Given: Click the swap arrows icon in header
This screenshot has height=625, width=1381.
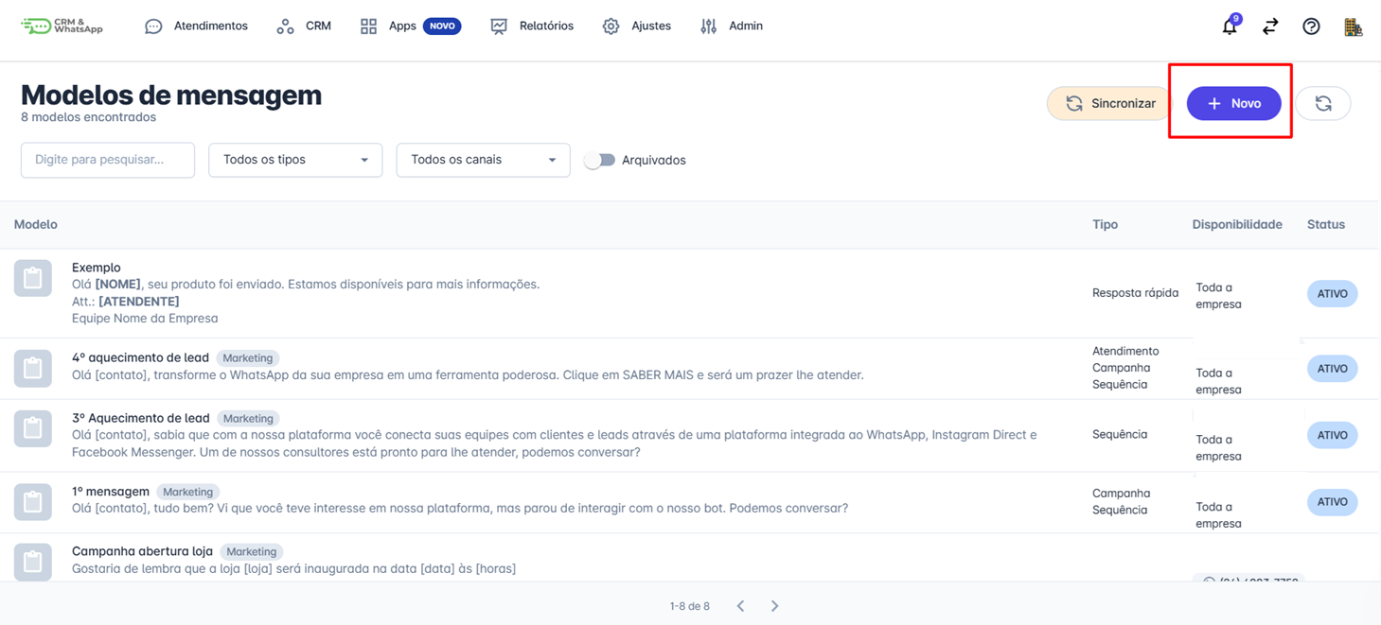Looking at the screenshot, I should (1270, 26).
